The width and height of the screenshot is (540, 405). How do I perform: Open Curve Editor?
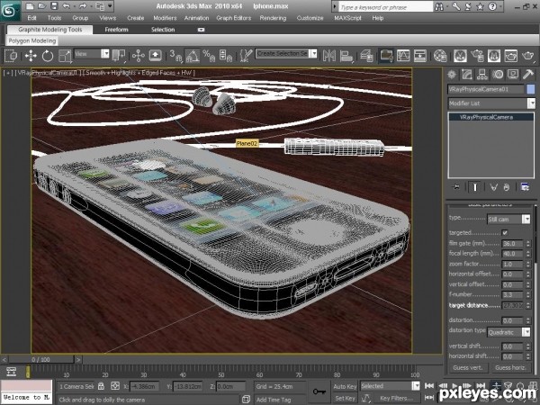[x=403, y=56]
